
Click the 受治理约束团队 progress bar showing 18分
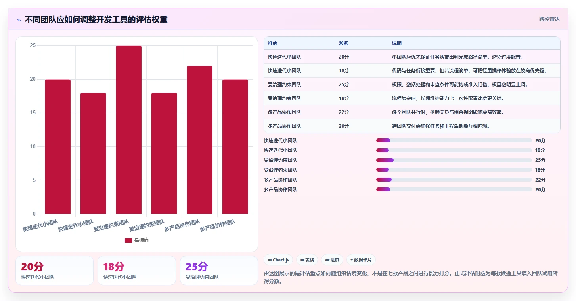454,170
